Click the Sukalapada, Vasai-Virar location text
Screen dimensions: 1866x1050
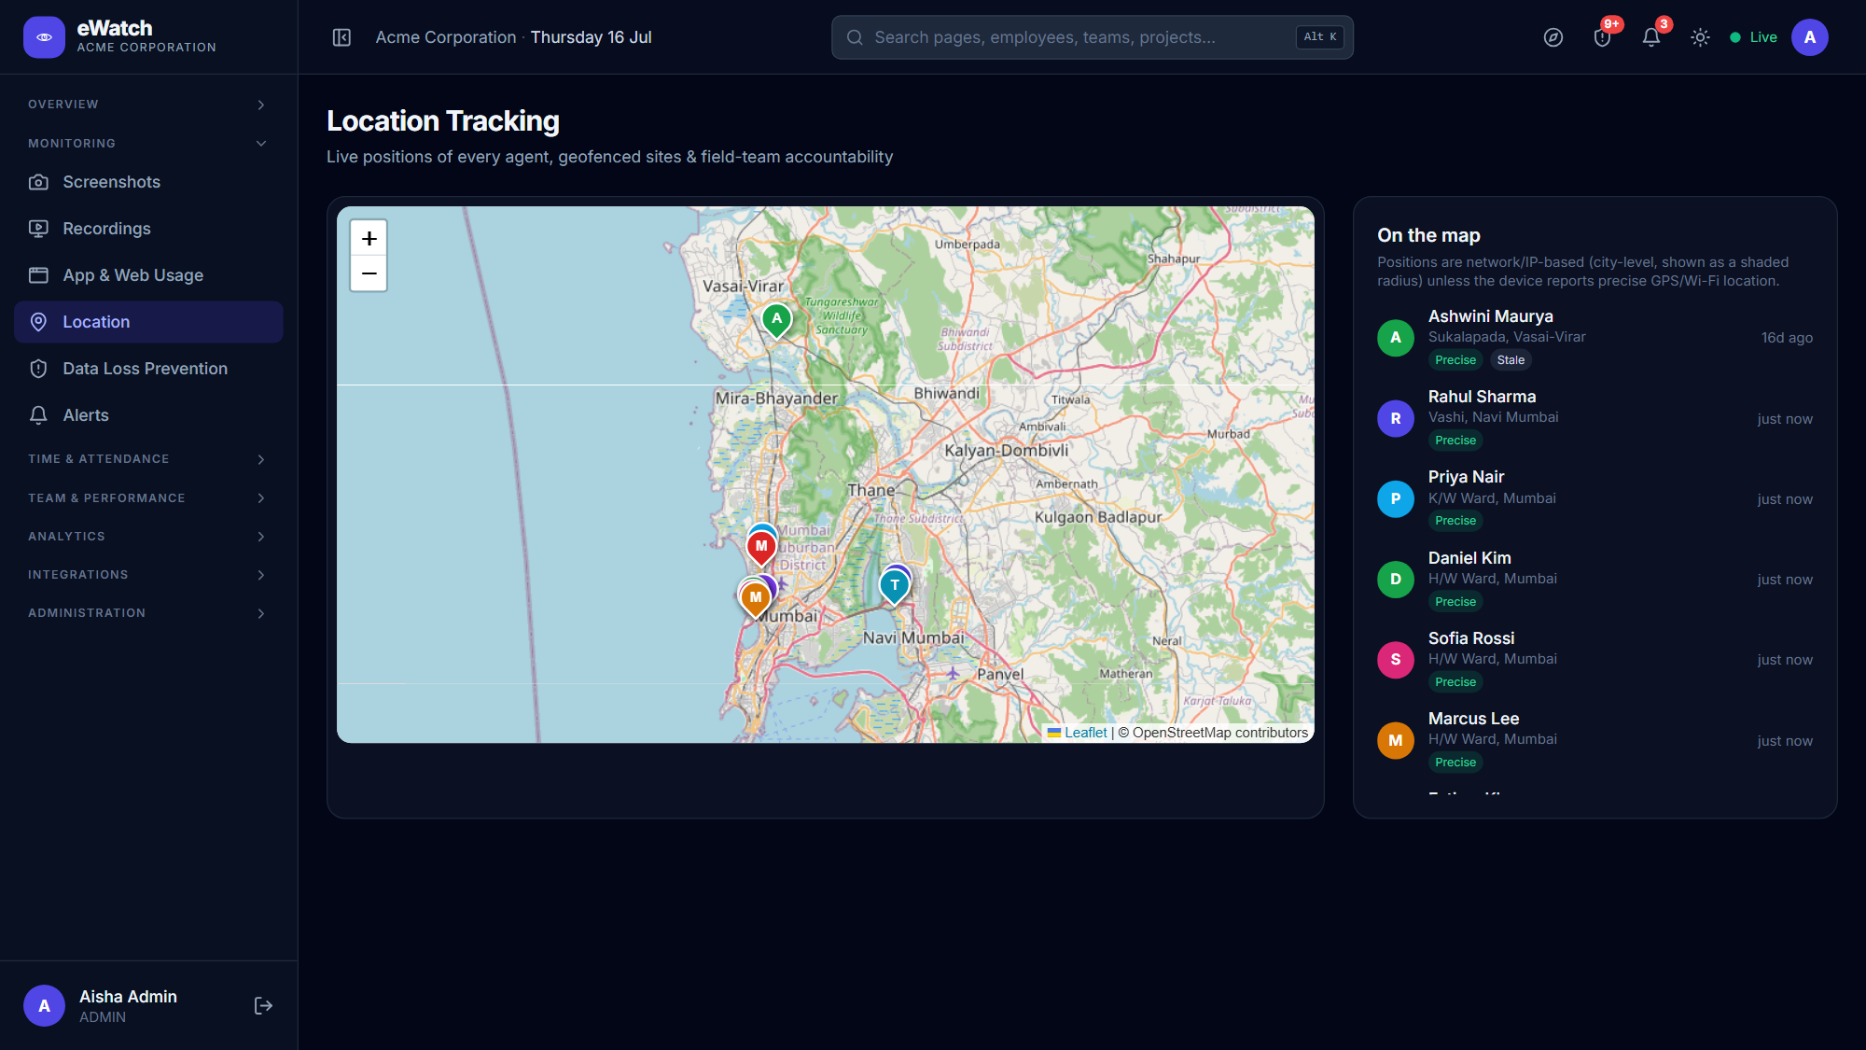(1507, 337)
